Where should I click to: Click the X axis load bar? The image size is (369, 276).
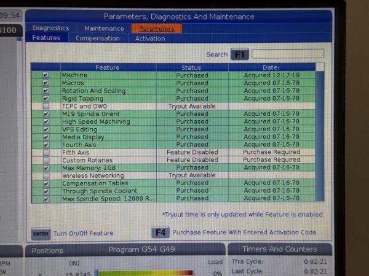coord(144,273)
